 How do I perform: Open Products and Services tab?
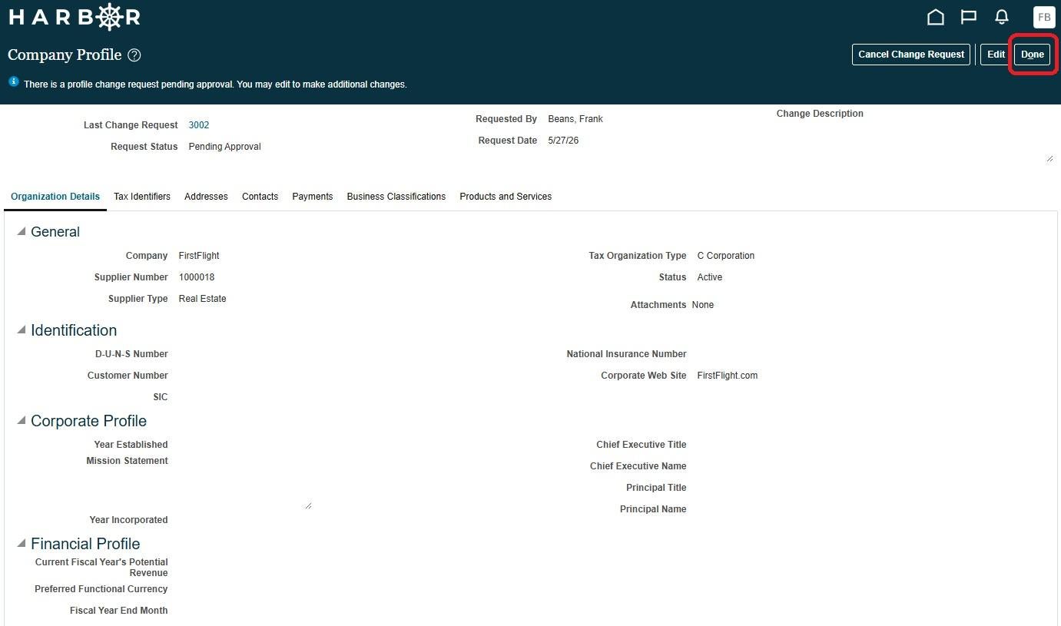pos(506,197)
